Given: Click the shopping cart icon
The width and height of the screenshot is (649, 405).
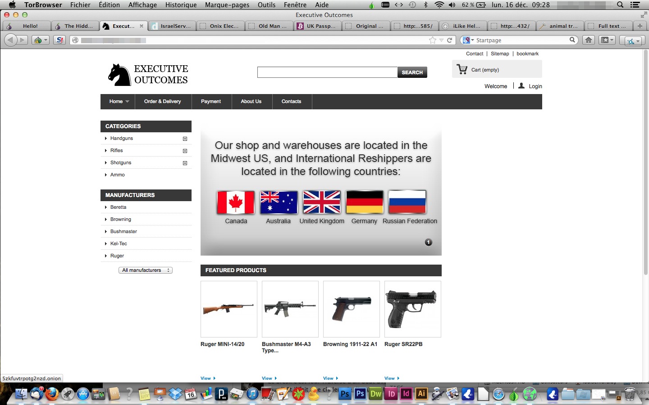Looking at the screenshot, I should (462, 69).
